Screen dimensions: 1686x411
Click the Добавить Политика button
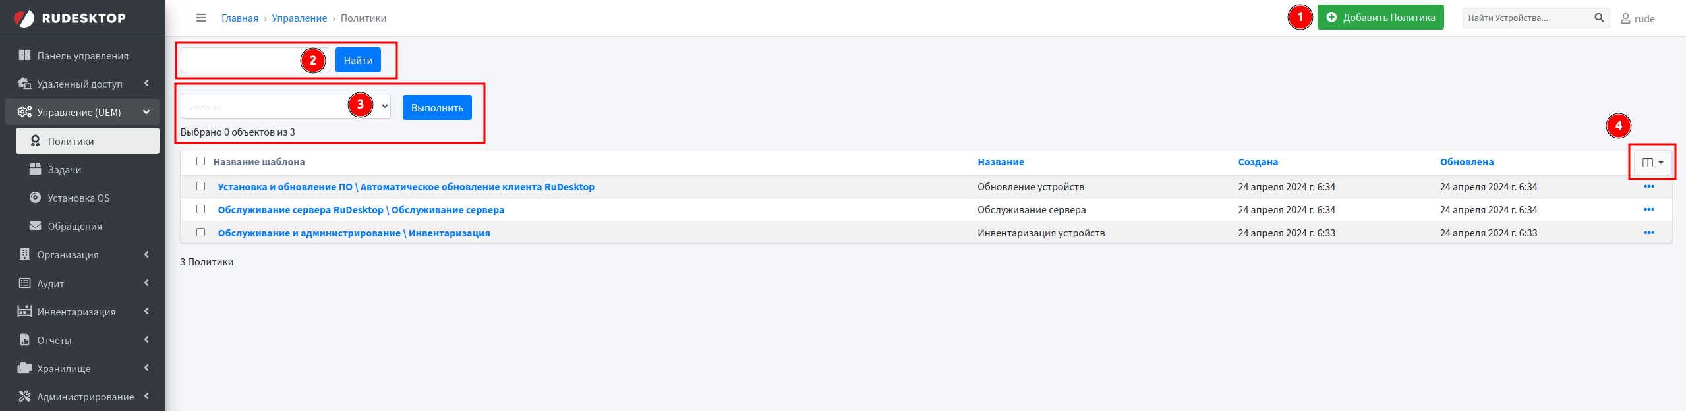click(x=1380, y=18)
